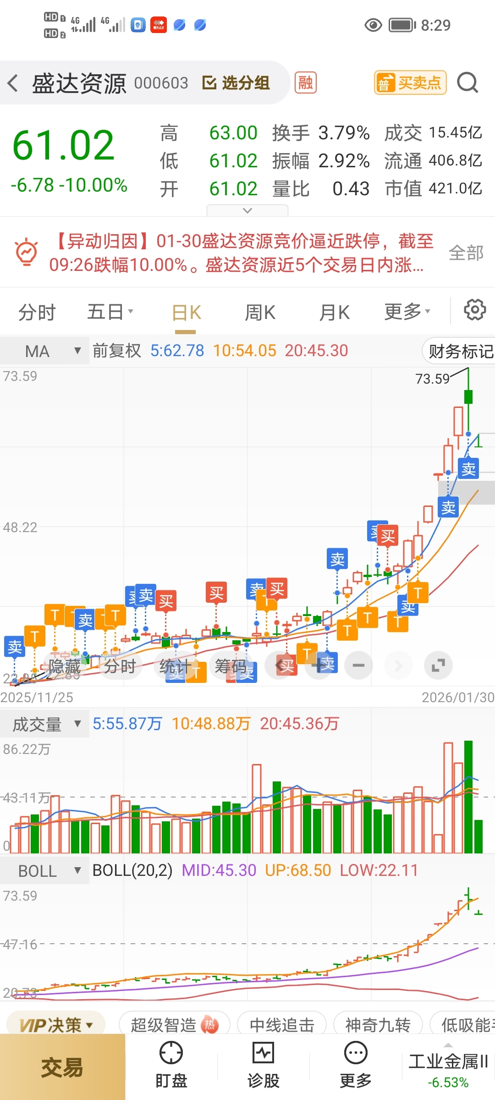The width and height of the screenshot is (495, 1100).
Task: Expand the quote details chevron
Action: [x=247, y=210]
